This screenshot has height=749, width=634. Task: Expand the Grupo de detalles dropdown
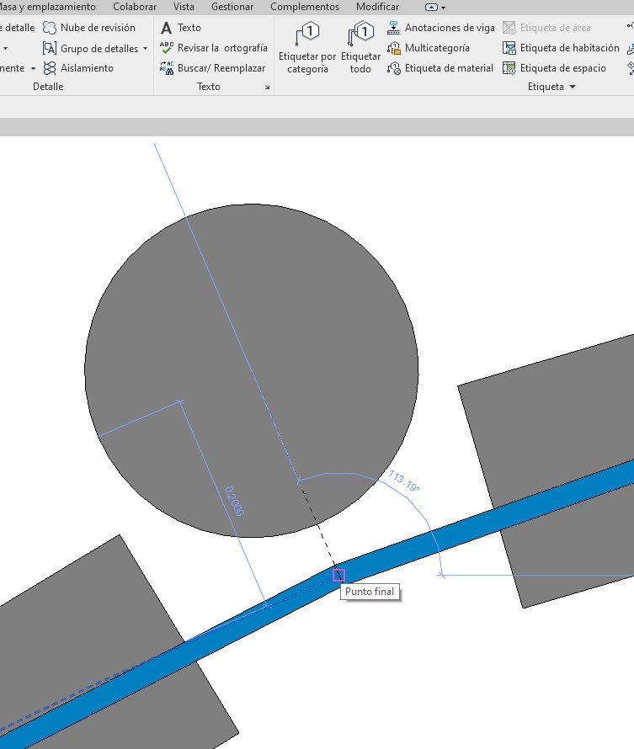(x=145, y=49)
